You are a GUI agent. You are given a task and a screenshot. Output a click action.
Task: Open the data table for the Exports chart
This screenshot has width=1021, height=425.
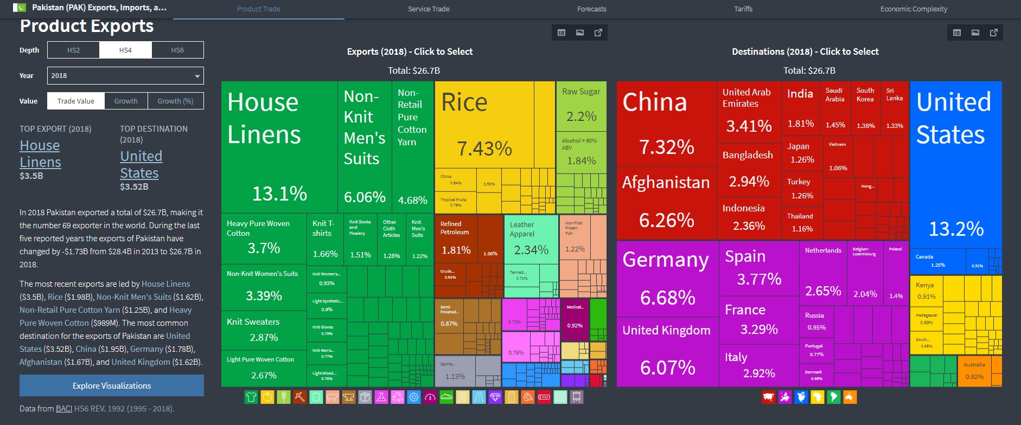561,33
